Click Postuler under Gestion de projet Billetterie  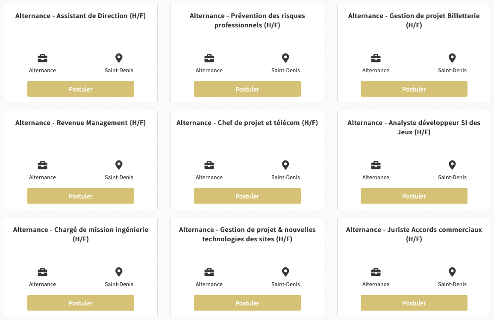[x=414, y=89]
